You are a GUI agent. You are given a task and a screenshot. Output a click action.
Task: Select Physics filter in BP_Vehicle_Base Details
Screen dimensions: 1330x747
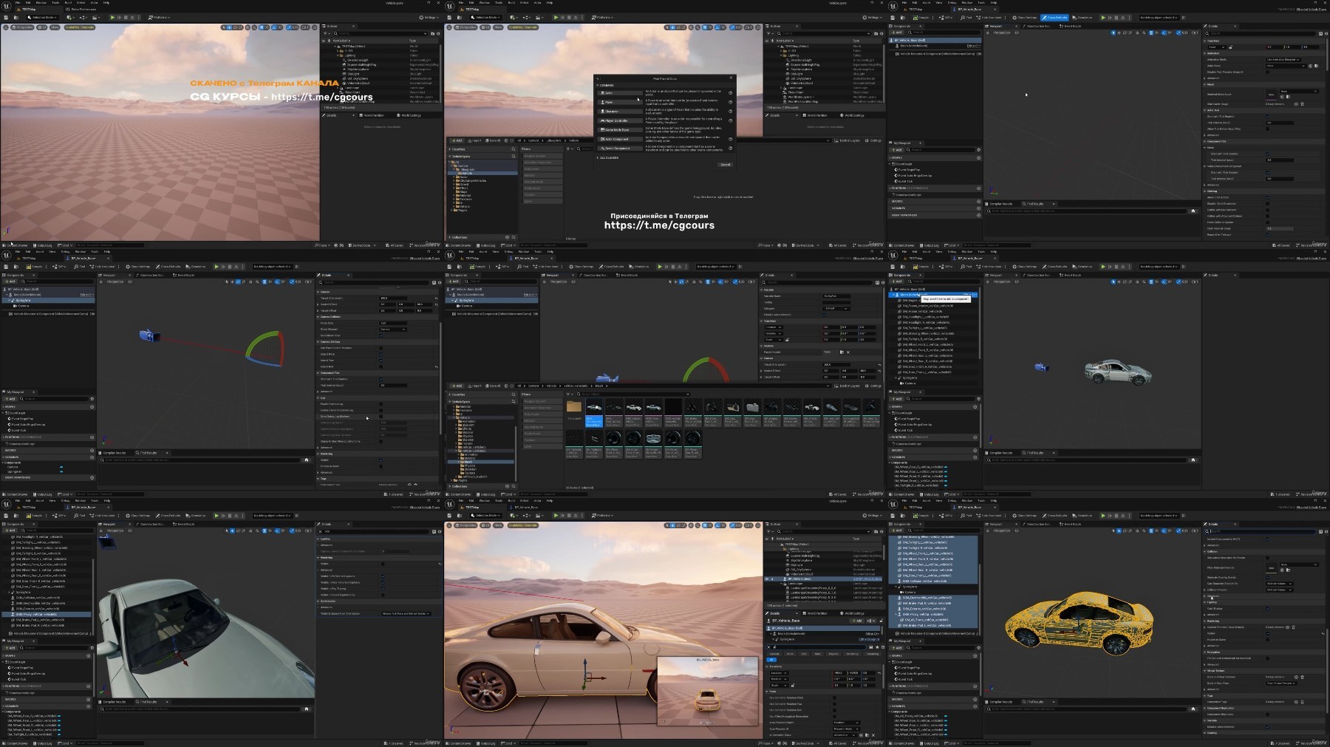[x=833, y=654]
